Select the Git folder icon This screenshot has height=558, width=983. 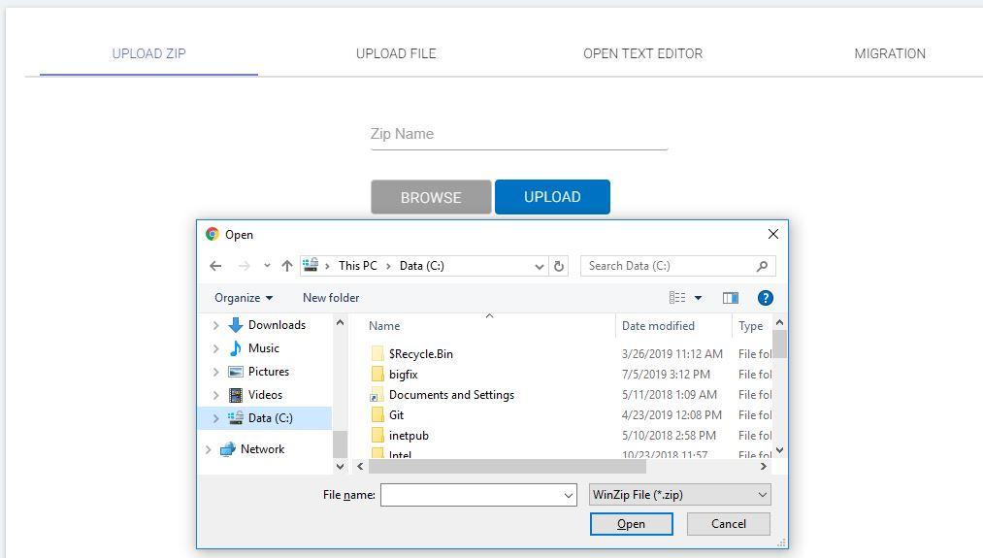click(x=377, y=415)
